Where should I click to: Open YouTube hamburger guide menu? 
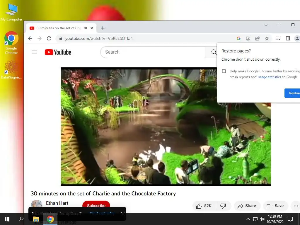coord(34,52)
